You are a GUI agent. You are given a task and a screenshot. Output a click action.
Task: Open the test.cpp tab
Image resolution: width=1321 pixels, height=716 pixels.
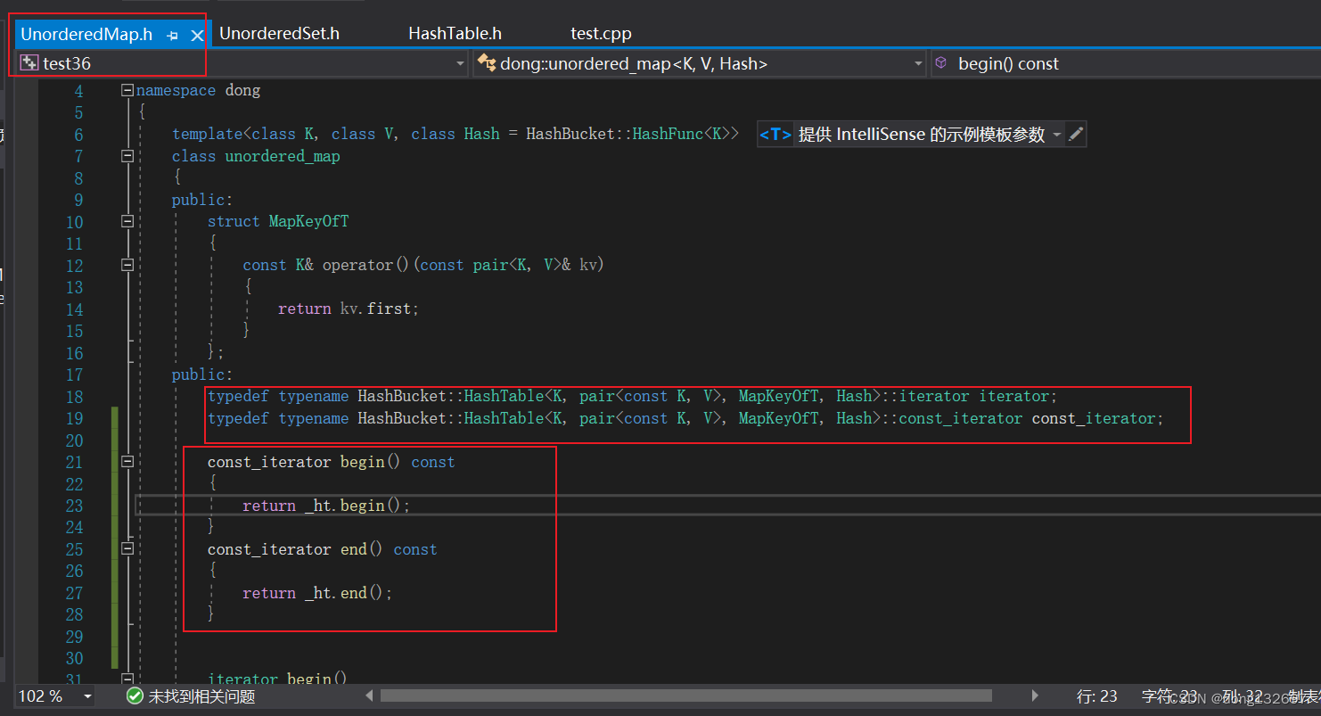[x=601, y=34]
